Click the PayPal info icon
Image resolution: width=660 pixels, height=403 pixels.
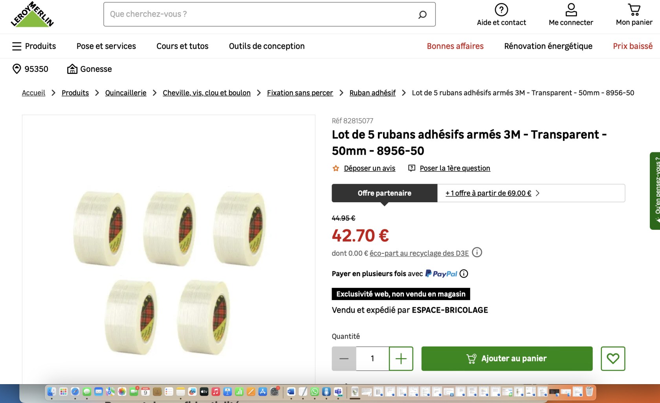coord(464,274)
